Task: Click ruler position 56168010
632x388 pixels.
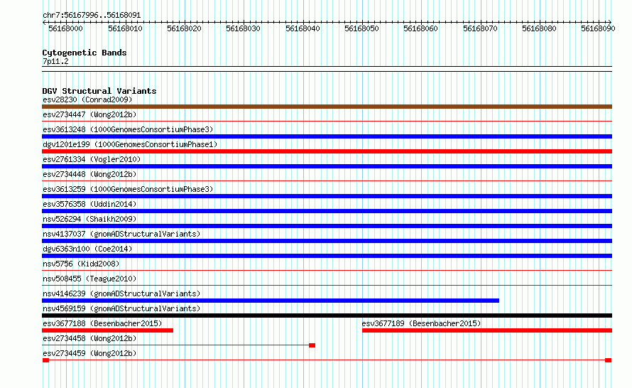Action: click(125, 28)
